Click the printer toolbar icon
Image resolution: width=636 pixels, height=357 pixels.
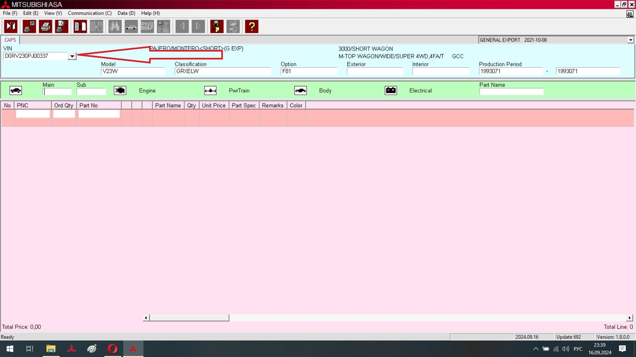(45, 26)
